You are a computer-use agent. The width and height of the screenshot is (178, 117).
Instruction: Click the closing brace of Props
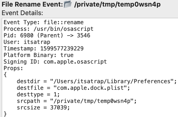coord(5,113)
